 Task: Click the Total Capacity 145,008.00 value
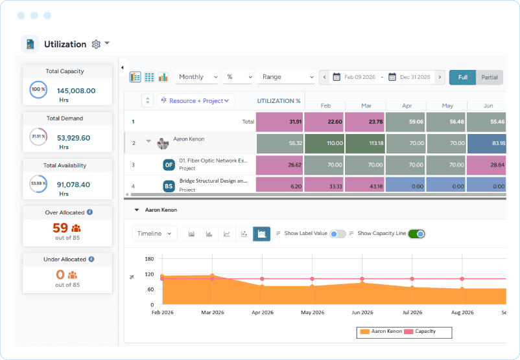76,91
